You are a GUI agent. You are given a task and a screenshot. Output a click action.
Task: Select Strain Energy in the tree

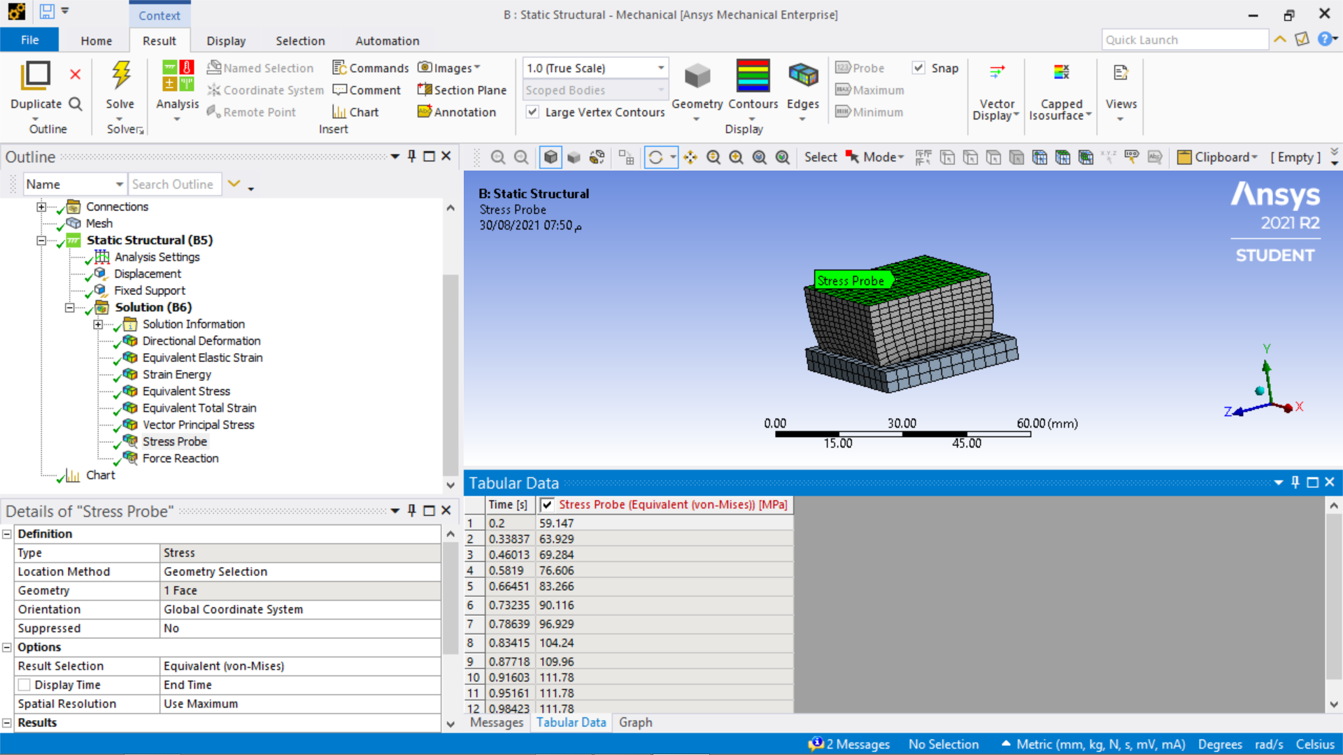pyautogui.click(x=176, y=375)
